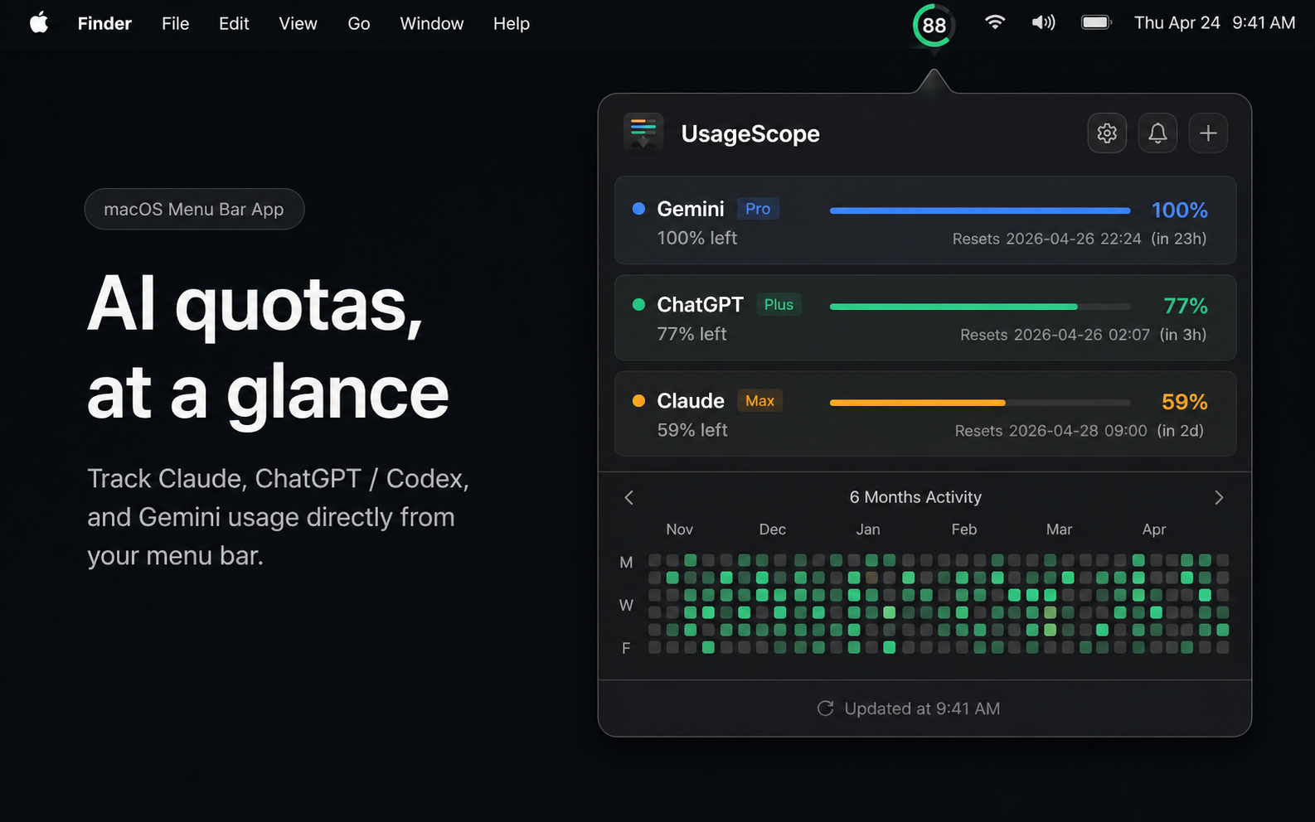This screenshot has height=822, width=1315.
Task: Open Wi-Fi status in menu bar
Action: (995, 23)
